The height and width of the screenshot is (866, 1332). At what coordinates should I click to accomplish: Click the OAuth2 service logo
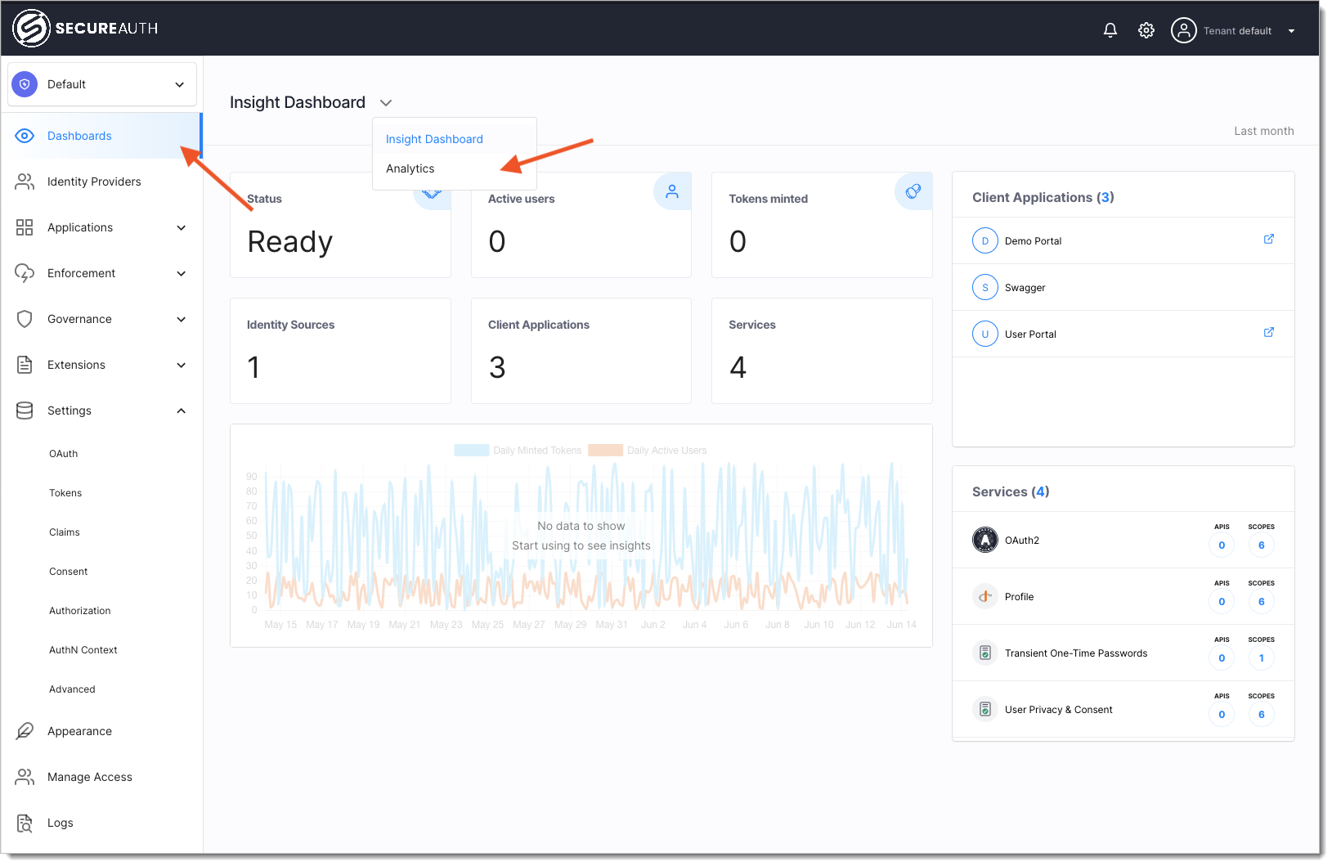tap(985, 540)
